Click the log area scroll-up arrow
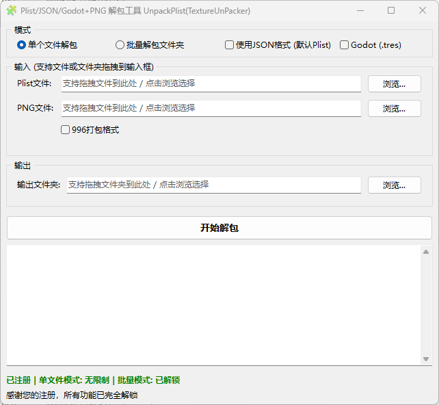This screenshot has width=439, height=405. (426, 252)
